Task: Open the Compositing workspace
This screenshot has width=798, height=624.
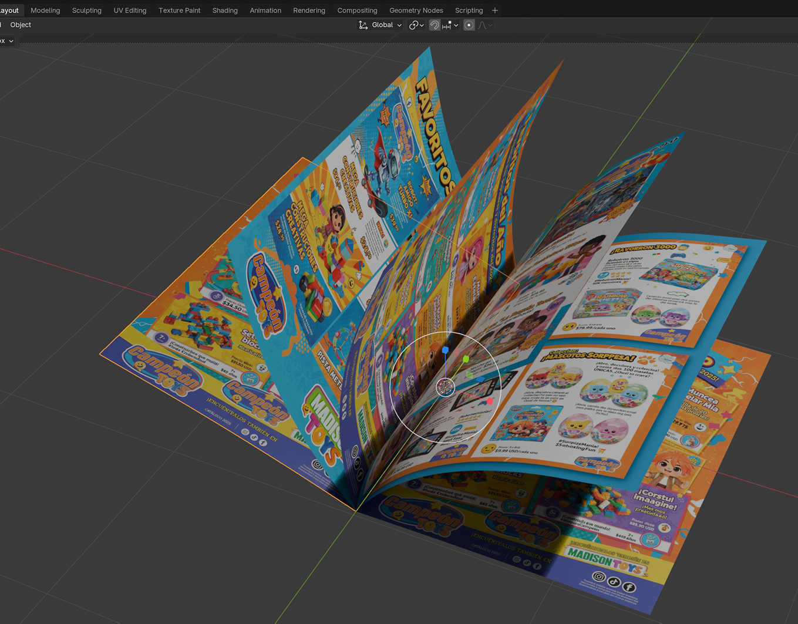Action: [357, 10]
